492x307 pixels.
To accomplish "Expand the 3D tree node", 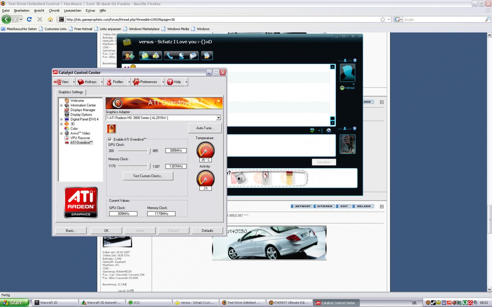I will point(61,124).
